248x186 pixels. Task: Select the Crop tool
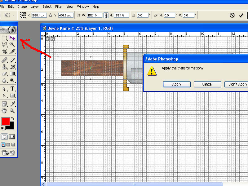tap(4, 51)
